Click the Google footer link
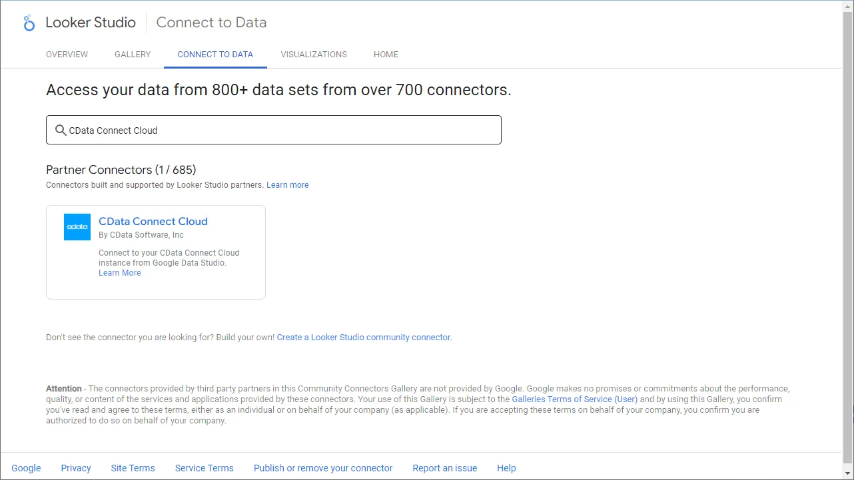Screen dimensions: 854x480 (x=27, y=468)
